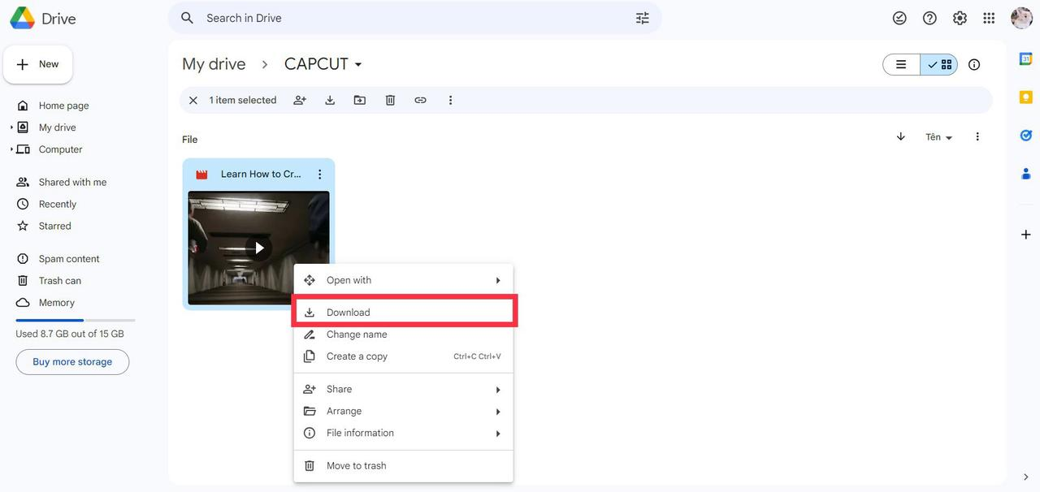Open the offline ready status icon
Image resolution: width=1040 pixels, height=492 pixels.
point(899,18)
